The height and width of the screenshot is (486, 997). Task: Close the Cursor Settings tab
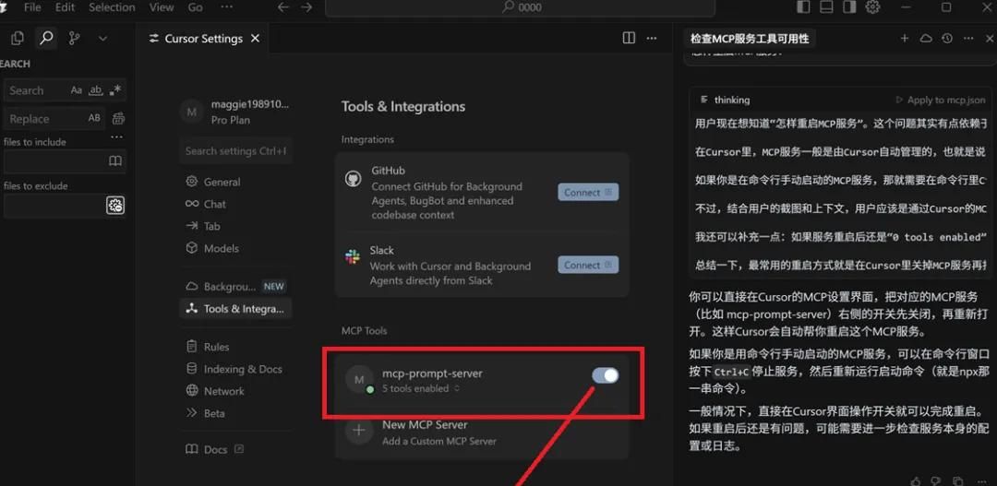point(255,39)
